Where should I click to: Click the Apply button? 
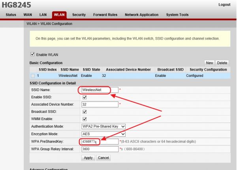pos(88,158)
